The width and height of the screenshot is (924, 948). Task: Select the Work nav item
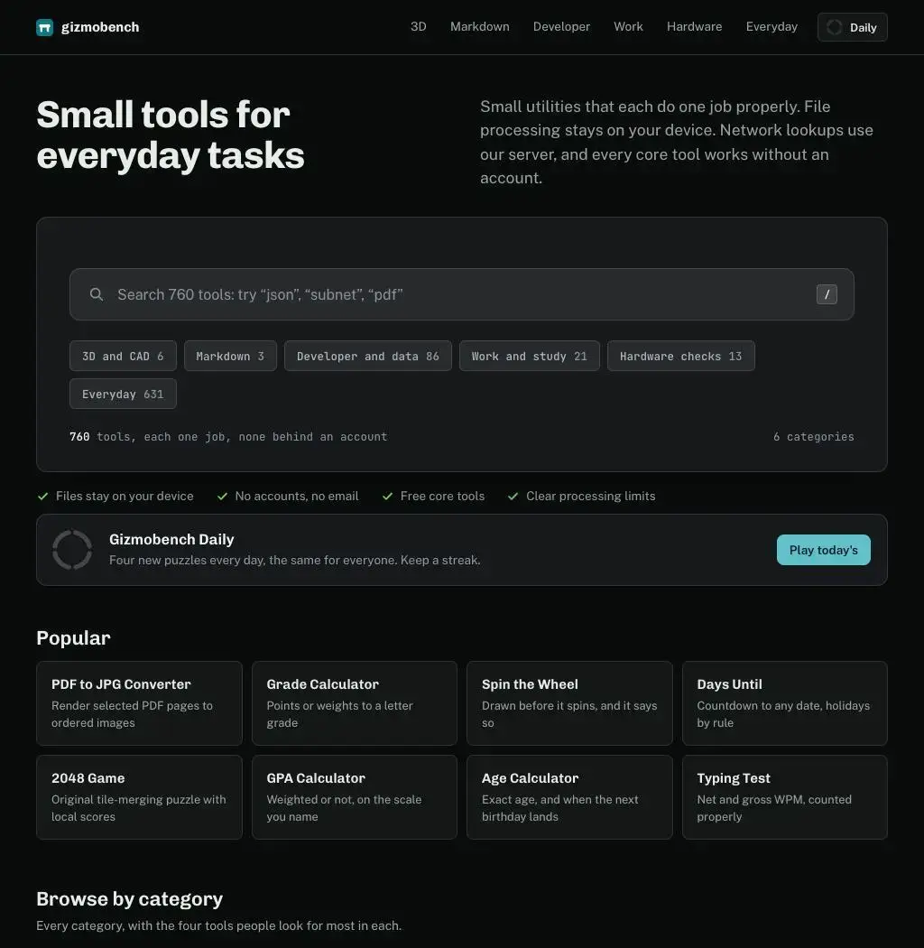tap(629, 26)
